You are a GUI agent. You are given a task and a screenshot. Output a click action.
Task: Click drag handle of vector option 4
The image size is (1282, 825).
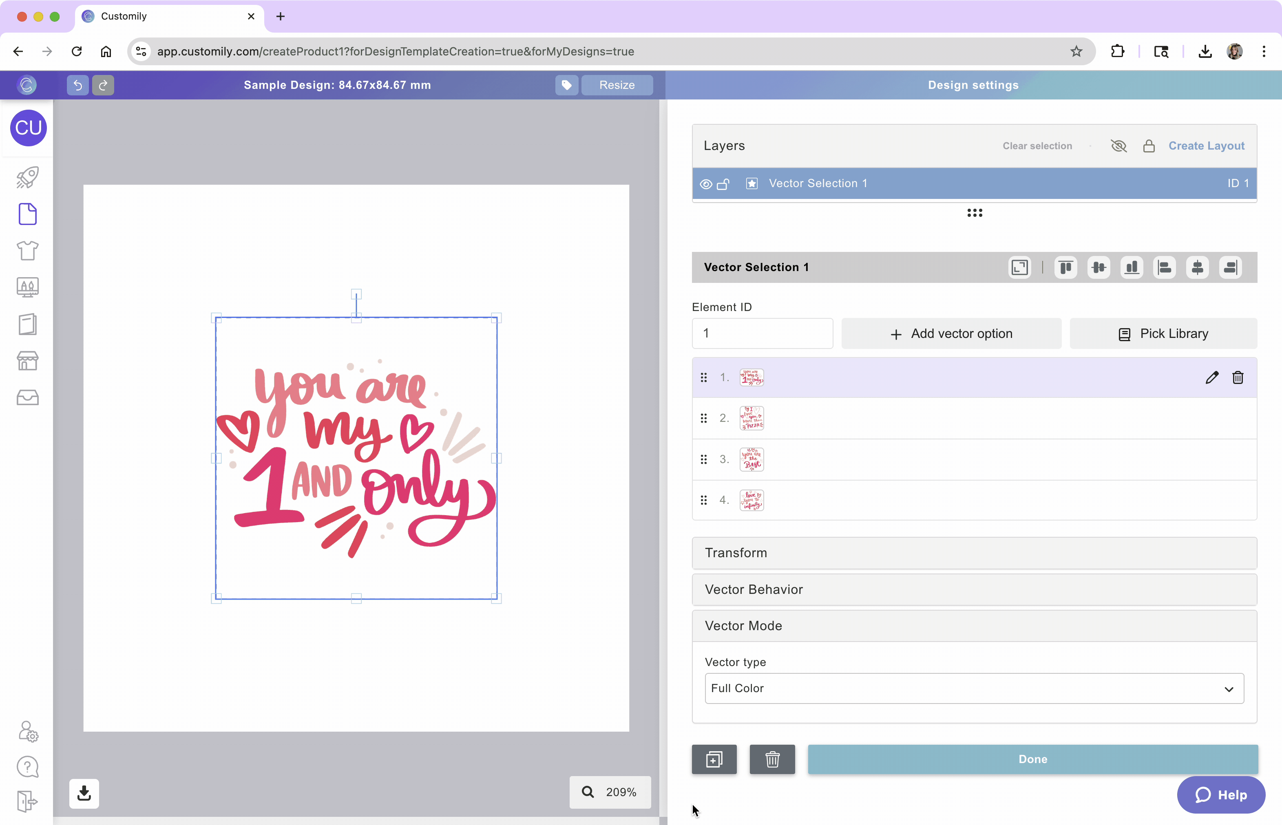point(704,500)
